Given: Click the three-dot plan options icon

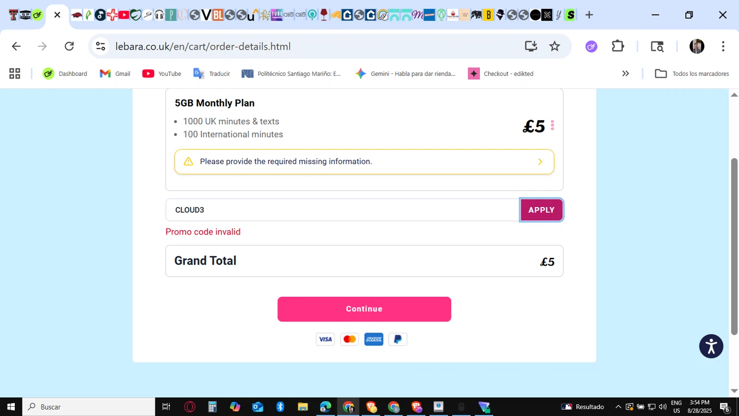Looking at the screenshot, I should click(x=552, y=126).
